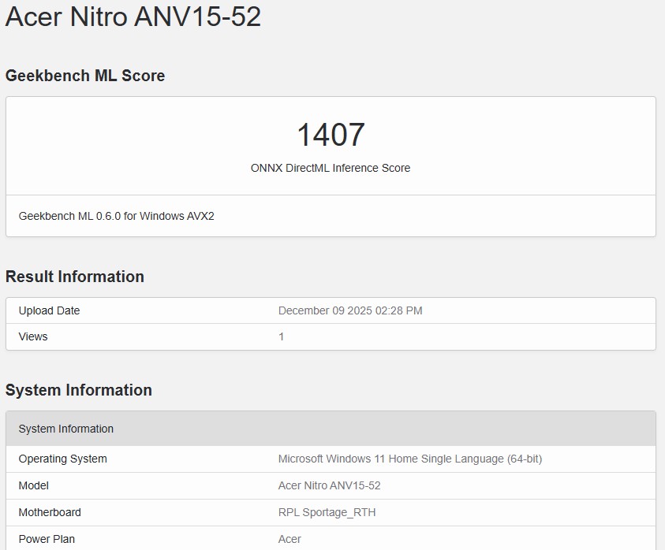
Task: Click the Model row label
Action: 33,485
